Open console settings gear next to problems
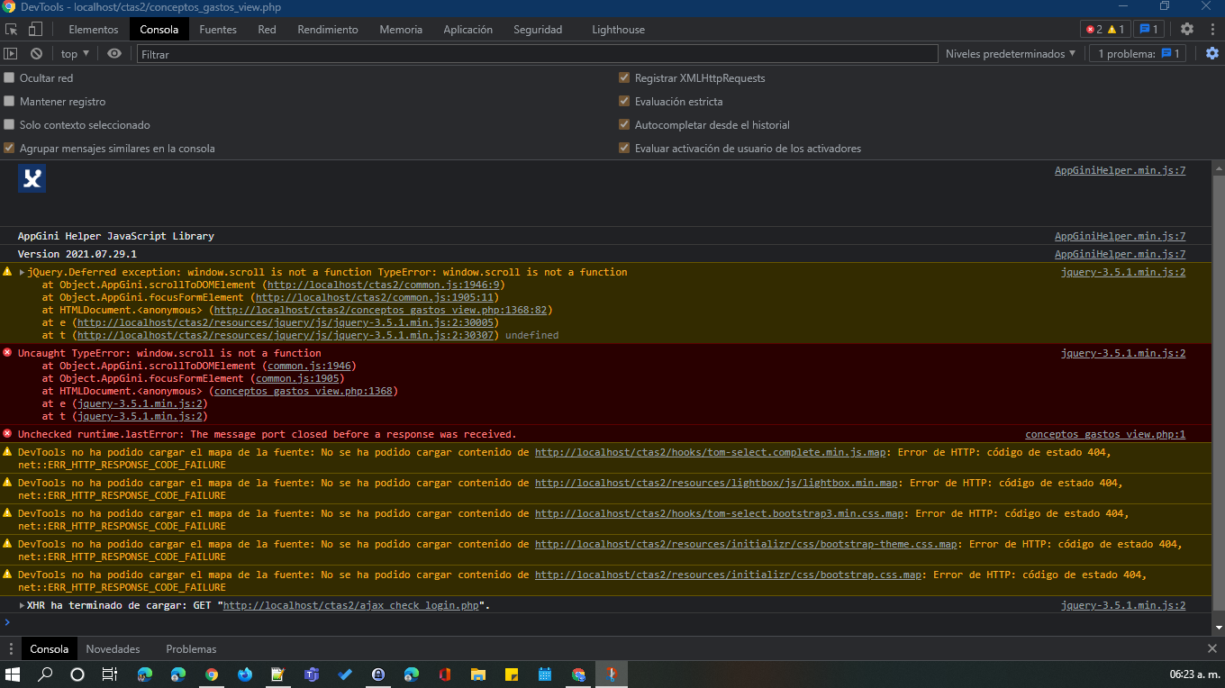The width and height of the screenshot is (1225, 688). (x=1212, y=54)
